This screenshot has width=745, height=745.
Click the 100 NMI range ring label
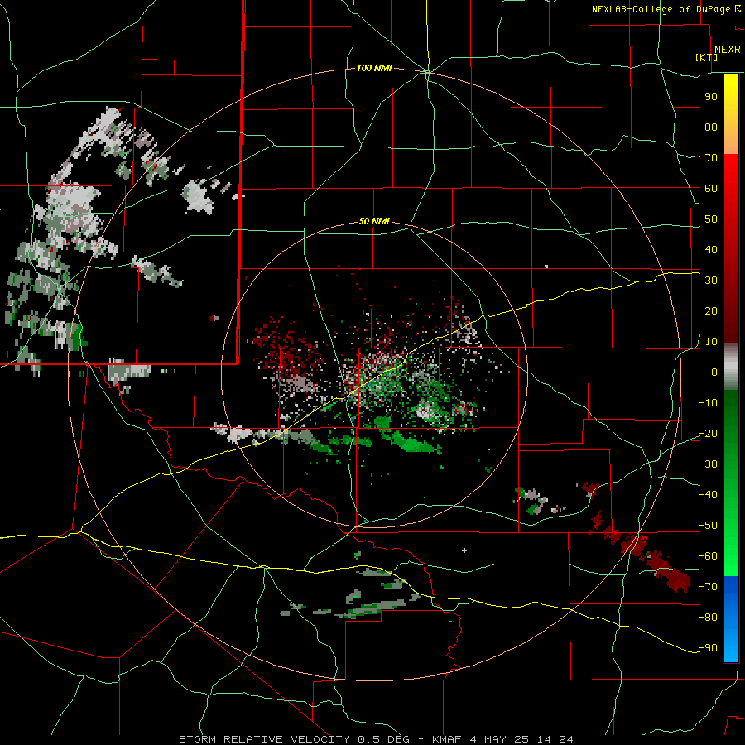pyautogui.click(x=374, y=68)
